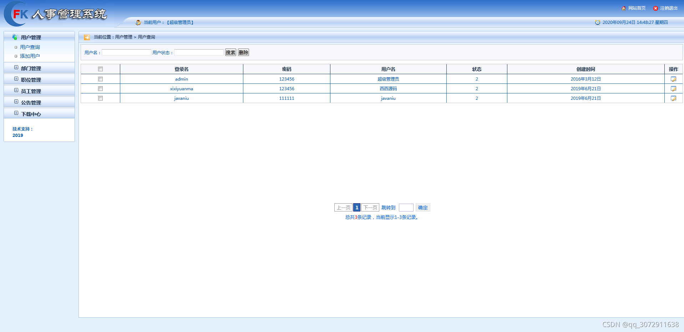
Task: Click the 创建时间 column header
Action: coord(586,69)
